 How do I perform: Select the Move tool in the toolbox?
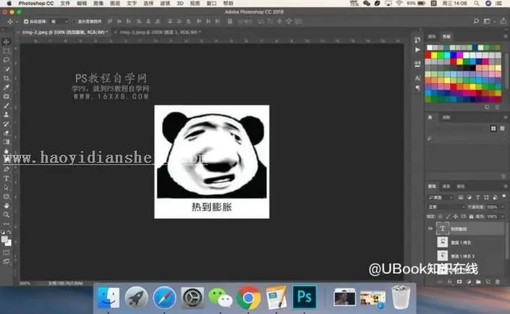pos(7,42)
